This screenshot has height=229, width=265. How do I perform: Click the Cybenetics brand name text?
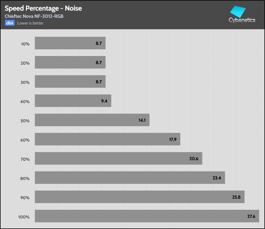pyautogui.click(x=242, y=20)
